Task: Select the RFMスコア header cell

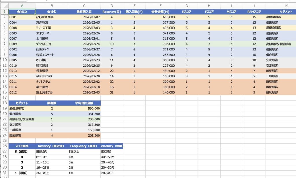Action: tap(254, 12)
